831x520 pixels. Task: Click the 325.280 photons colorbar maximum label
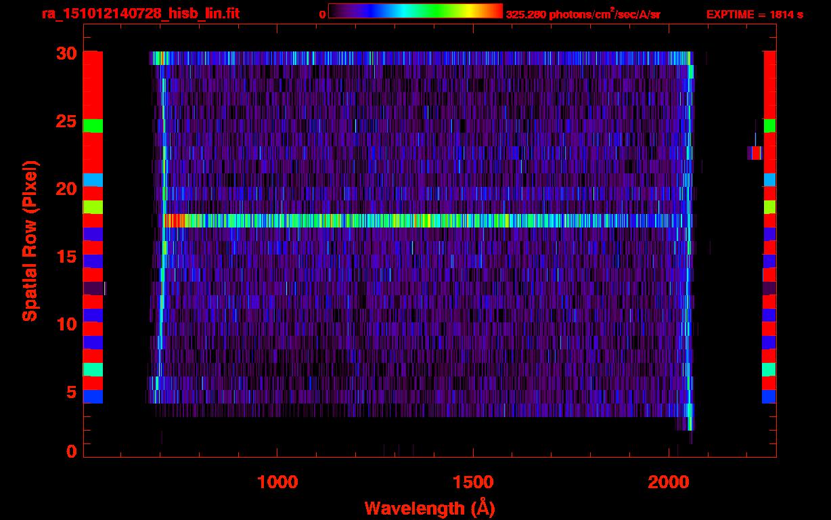(x=583, y=14)
